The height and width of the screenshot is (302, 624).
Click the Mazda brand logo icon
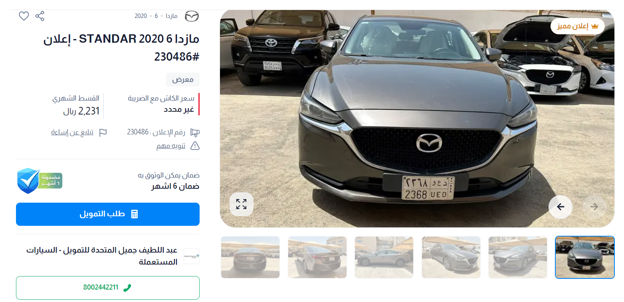tap(192, 16)
